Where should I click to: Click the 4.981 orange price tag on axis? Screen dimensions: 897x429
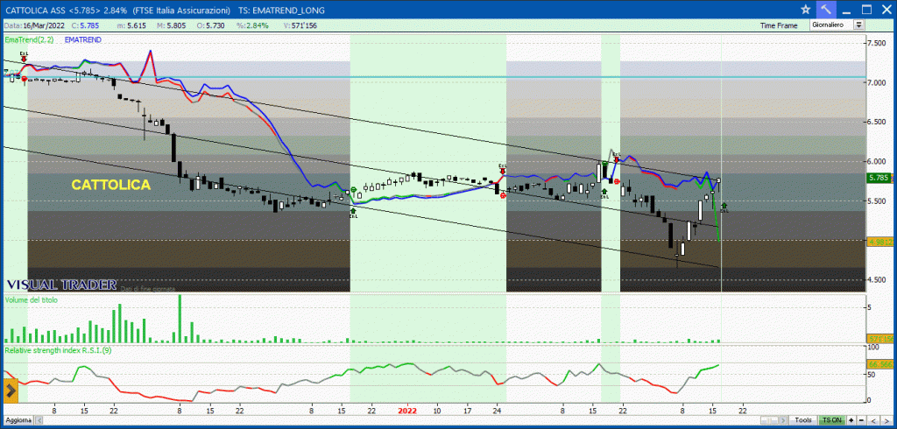click(x=880, y=243)
